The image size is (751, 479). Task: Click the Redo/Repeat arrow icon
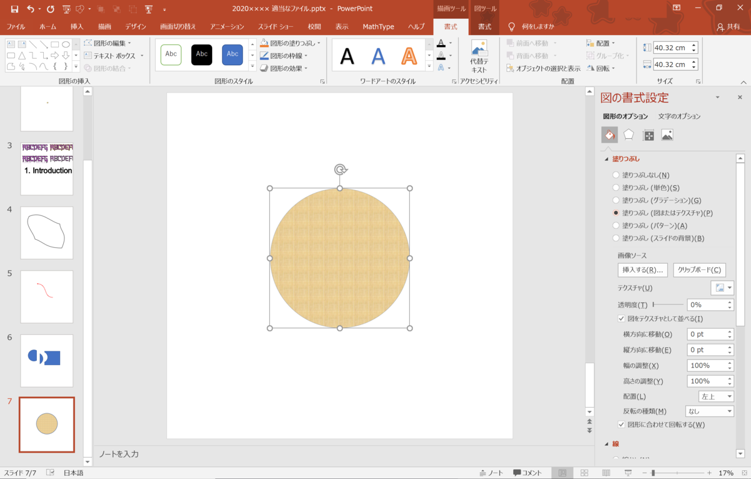coord(50,9)
